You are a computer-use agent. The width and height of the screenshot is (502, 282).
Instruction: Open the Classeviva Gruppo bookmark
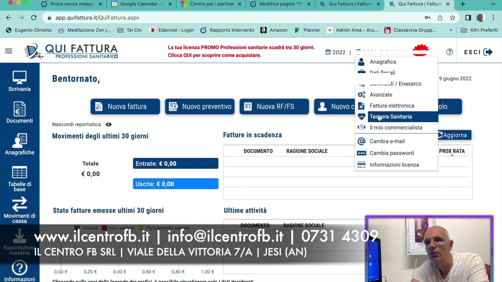point(410,30)
